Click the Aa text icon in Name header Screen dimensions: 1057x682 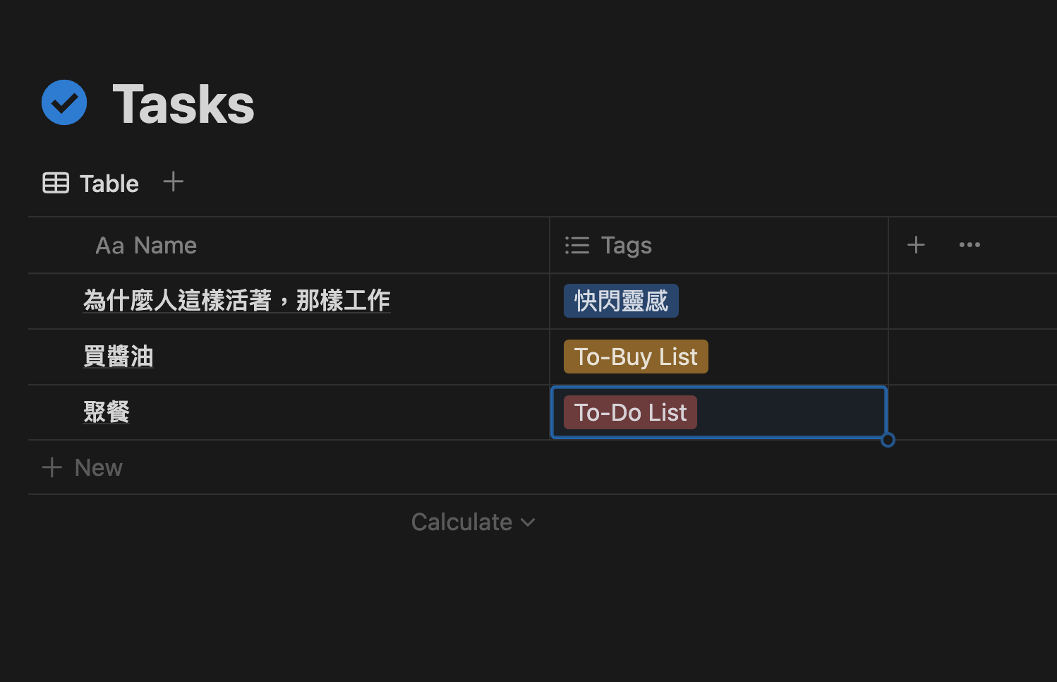pyautogui.click(x=109, y=246)
